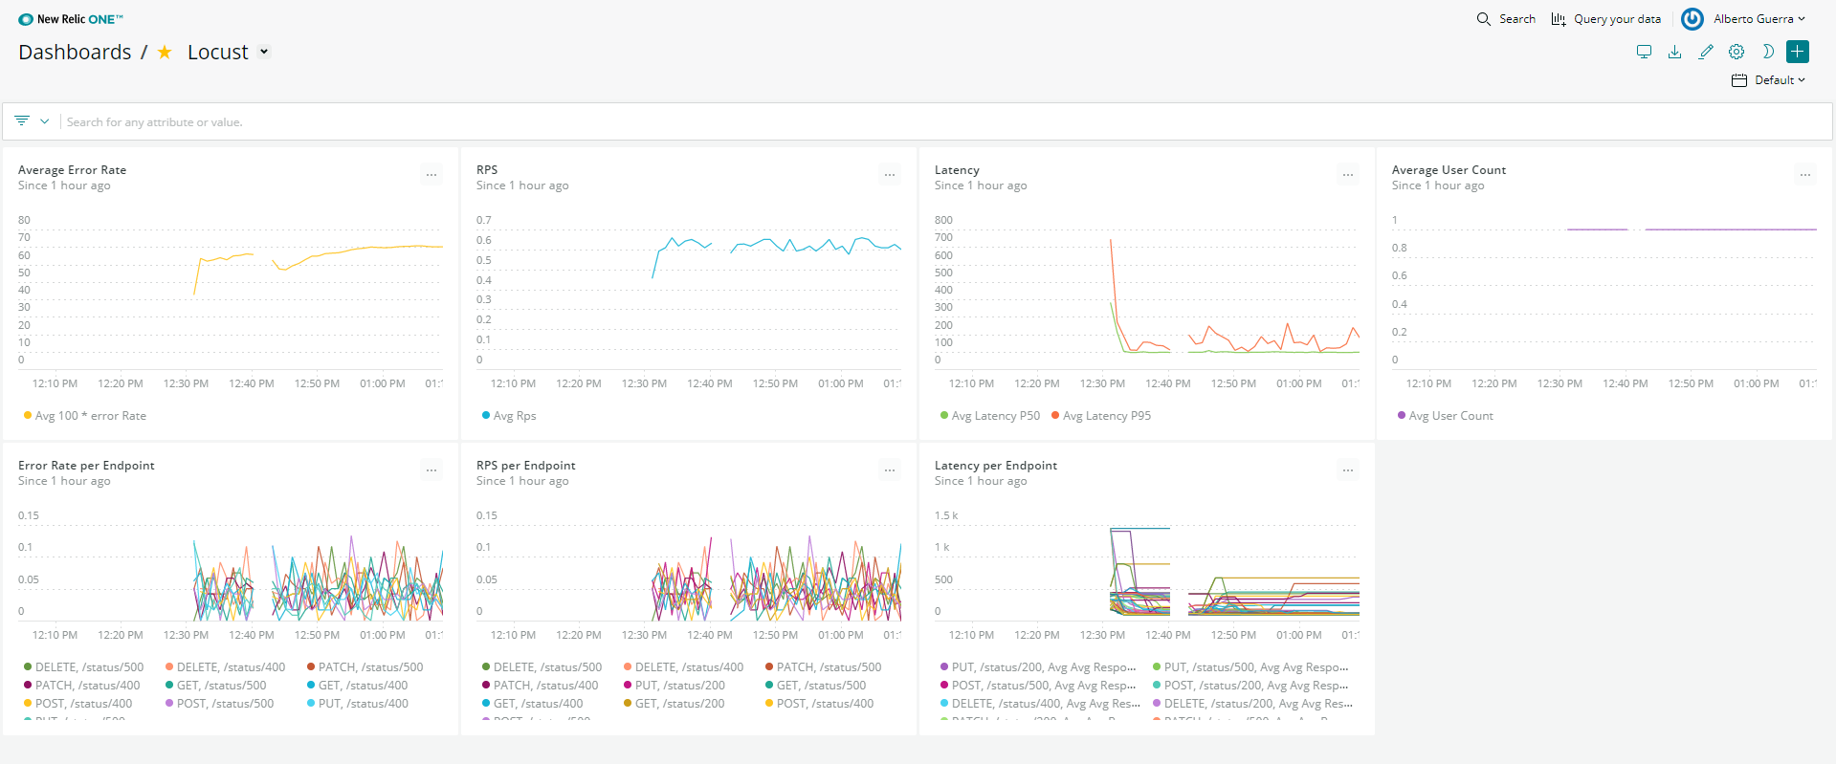This screenshot has width=1836, height=764.
Task: Toggle GET, /status/200 in RPS per Endpoint
Action: pyautogui.click(x=674, y=704)
